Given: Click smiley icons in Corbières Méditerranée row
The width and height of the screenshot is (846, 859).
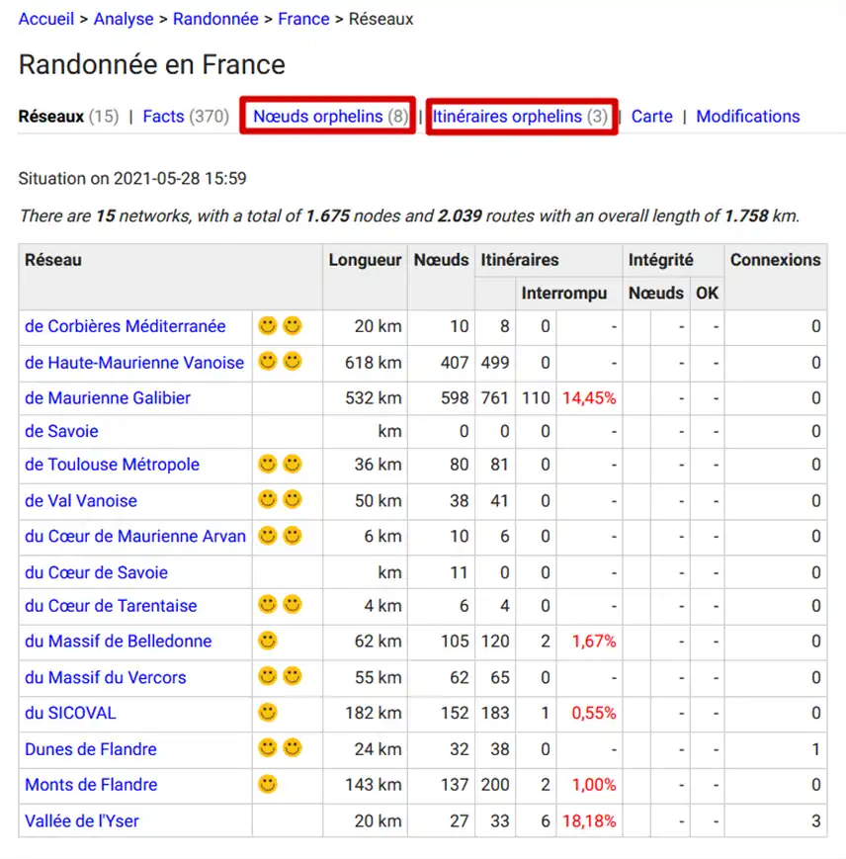Looking at the screenshot, I should click(x=280, y=326).
